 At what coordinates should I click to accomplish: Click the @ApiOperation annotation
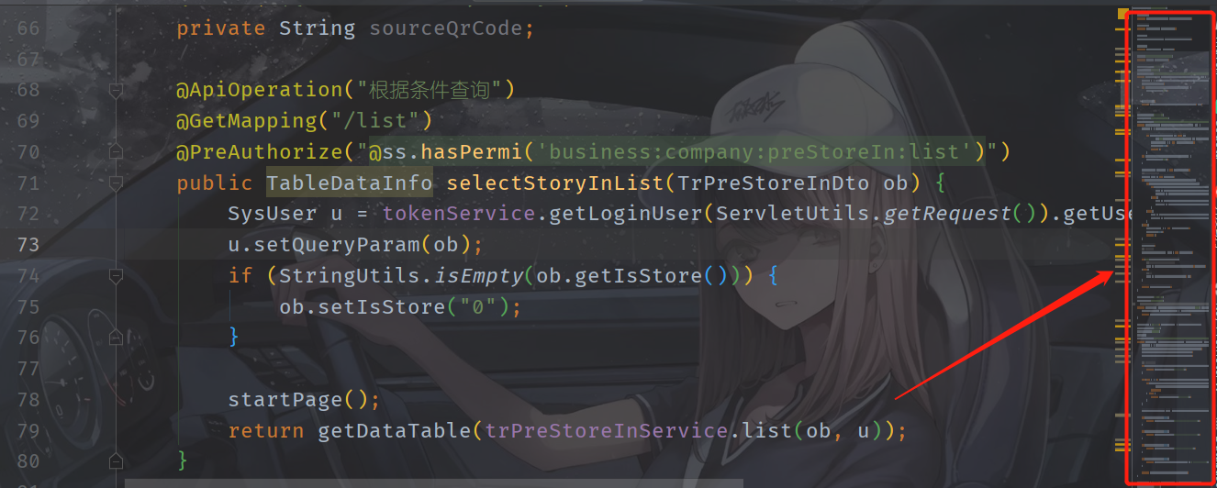click(x=260, y=90)
